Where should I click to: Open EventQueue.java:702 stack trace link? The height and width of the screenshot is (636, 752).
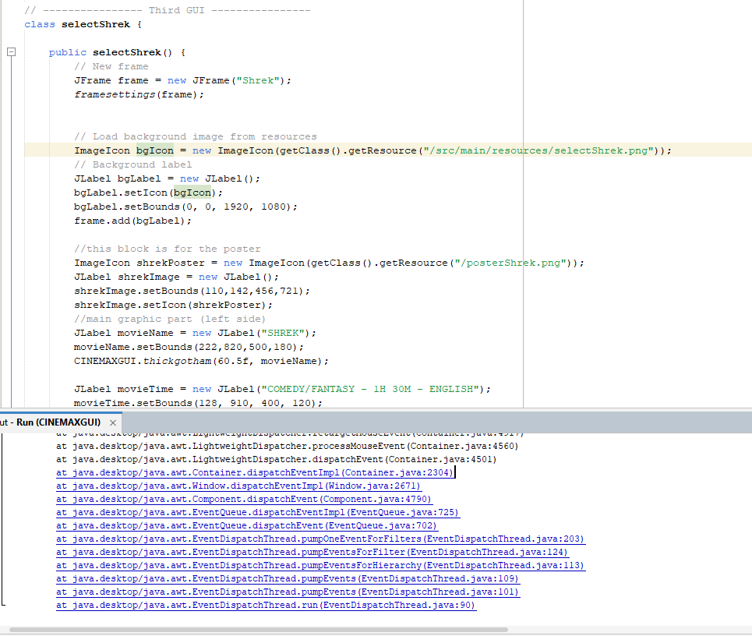(x=246, y=525)
